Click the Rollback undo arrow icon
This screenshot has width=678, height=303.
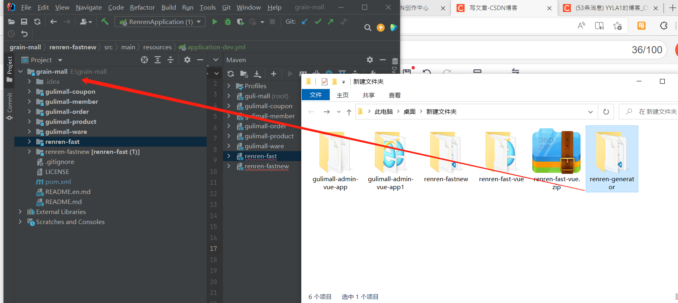click(24, 34)
